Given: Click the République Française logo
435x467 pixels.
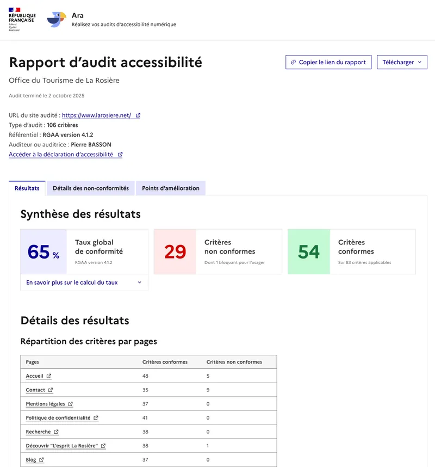Looking at the screenshot, I should coord(22,20).
